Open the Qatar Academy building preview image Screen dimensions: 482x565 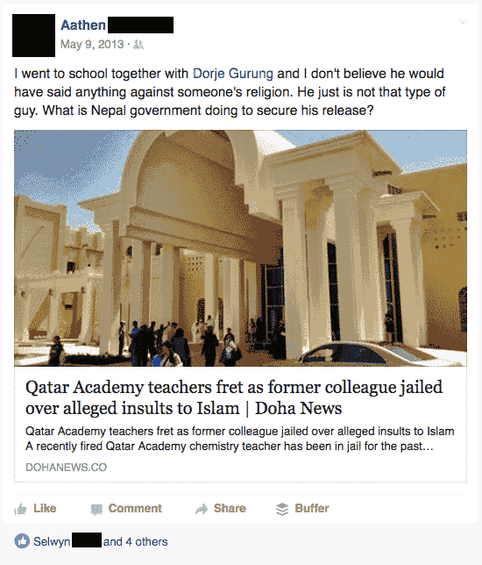[240, 248]
